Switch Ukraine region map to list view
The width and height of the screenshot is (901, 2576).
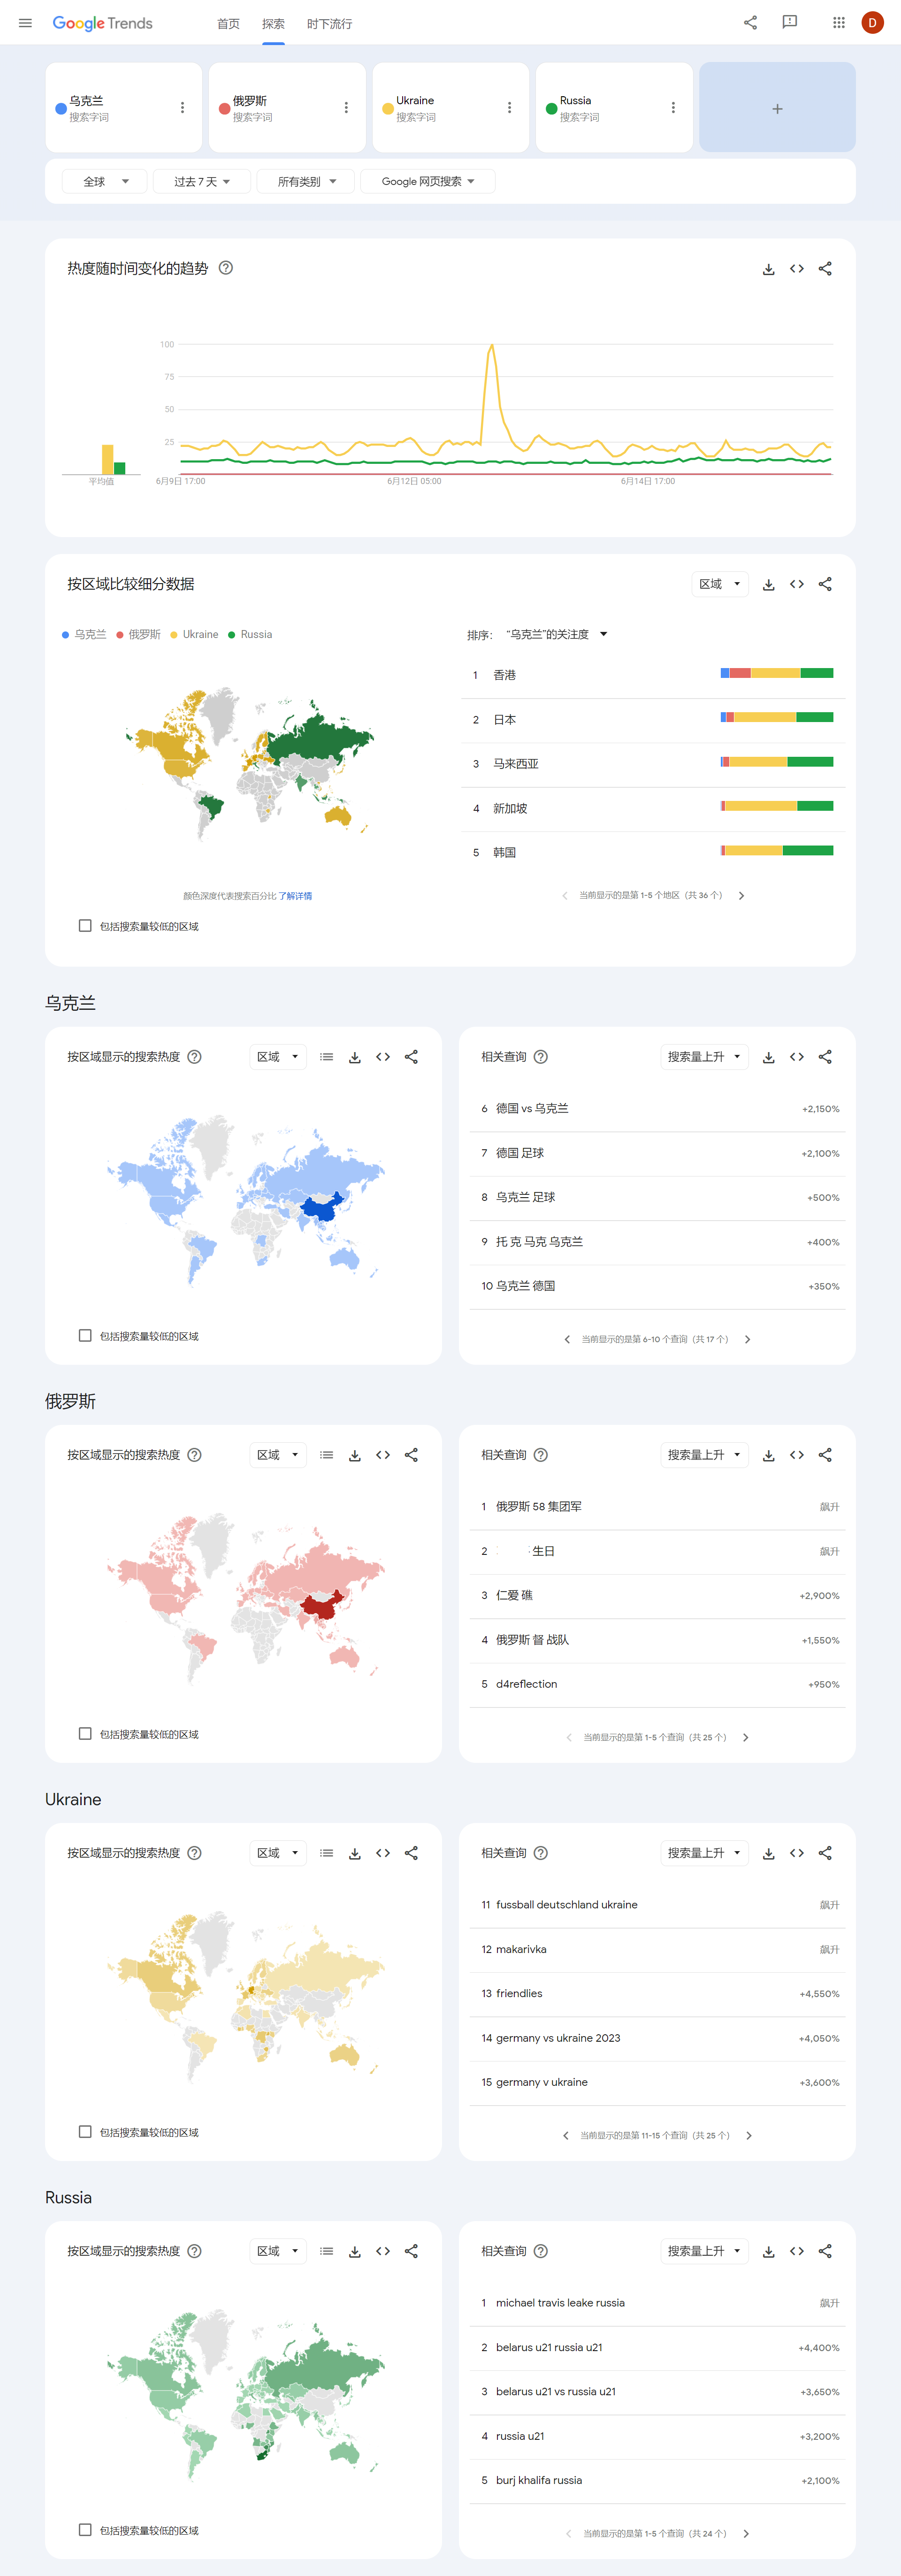point(326,1853)
